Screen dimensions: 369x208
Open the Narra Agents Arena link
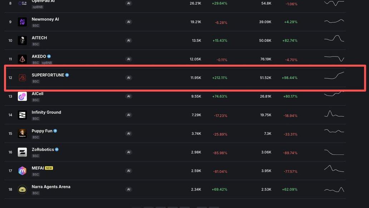click(x=51, y=187)
